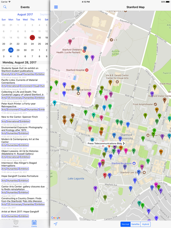Tap the Stanford Hospital H marker
Viewport: 171px width, 228px height.
point(87,70)
